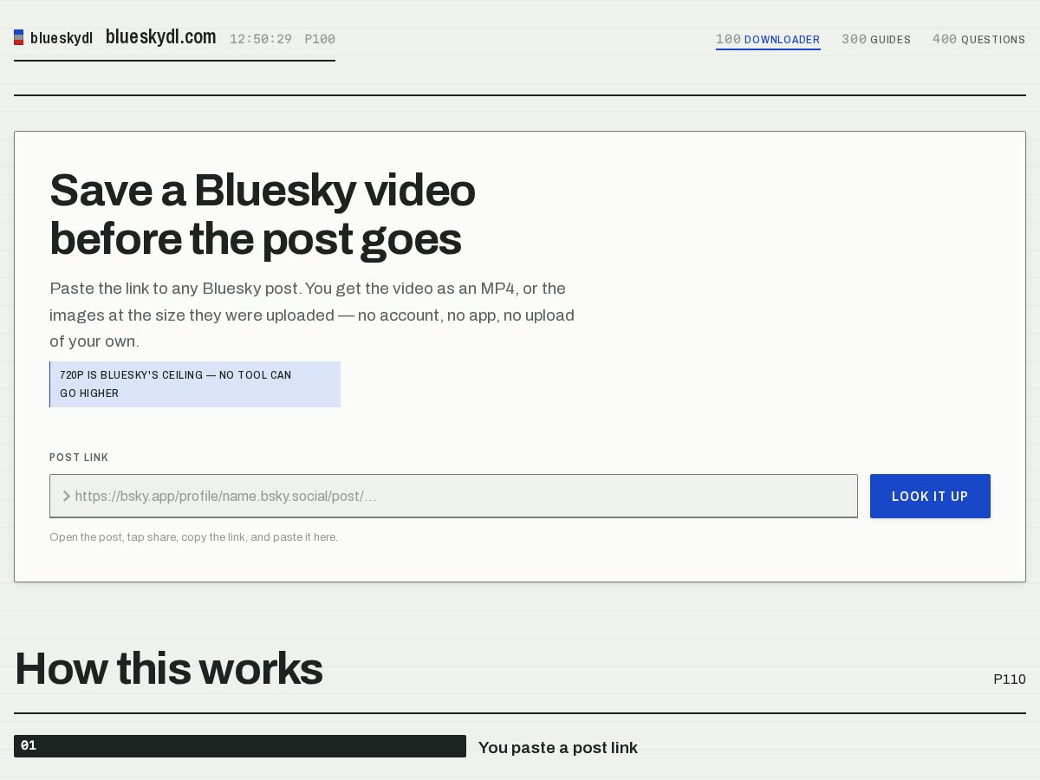
Task: Focus the Post Link input field
Action: (453, 496)
